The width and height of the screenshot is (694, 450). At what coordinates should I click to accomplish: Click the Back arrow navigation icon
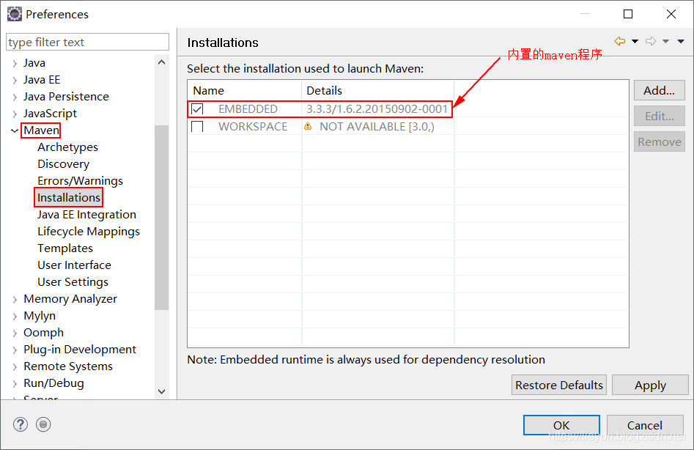(x=620, y=41)
